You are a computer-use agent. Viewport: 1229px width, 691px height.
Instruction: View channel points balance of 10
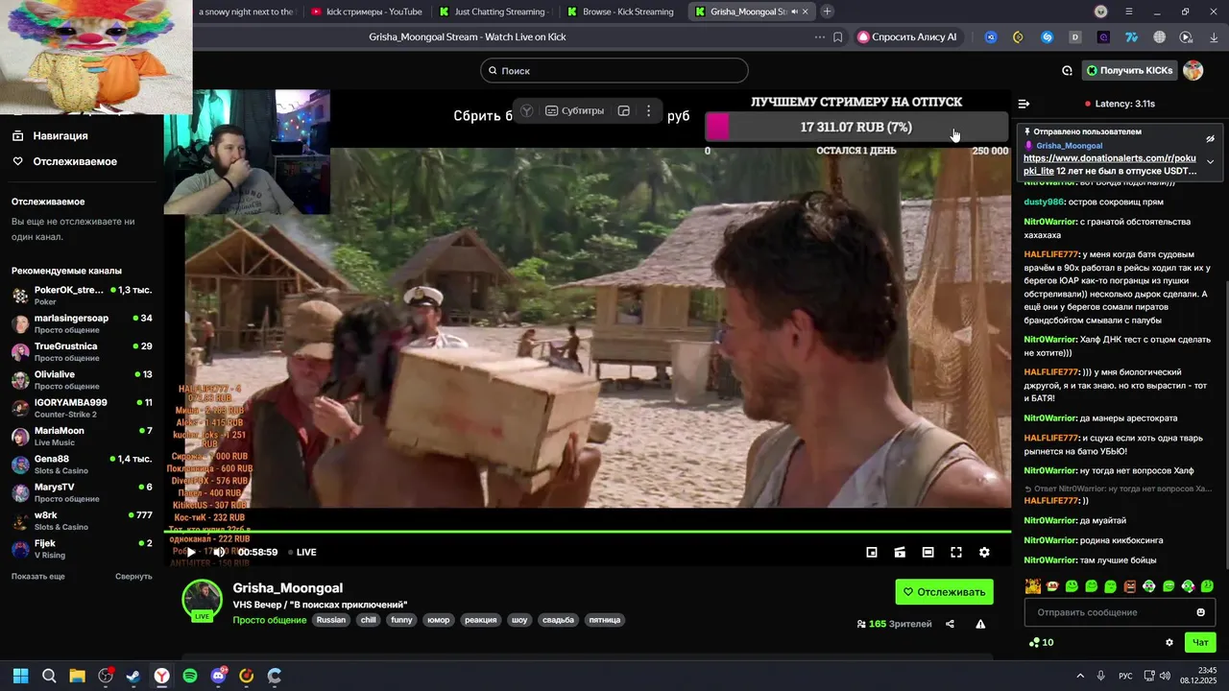pos(1041,642)
